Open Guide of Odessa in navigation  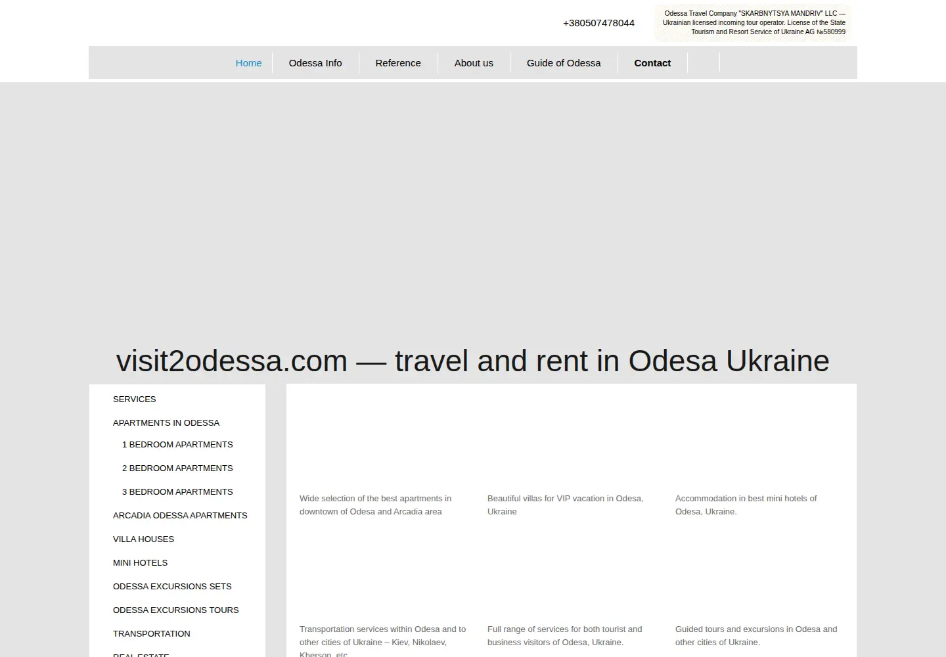point(564,63)
